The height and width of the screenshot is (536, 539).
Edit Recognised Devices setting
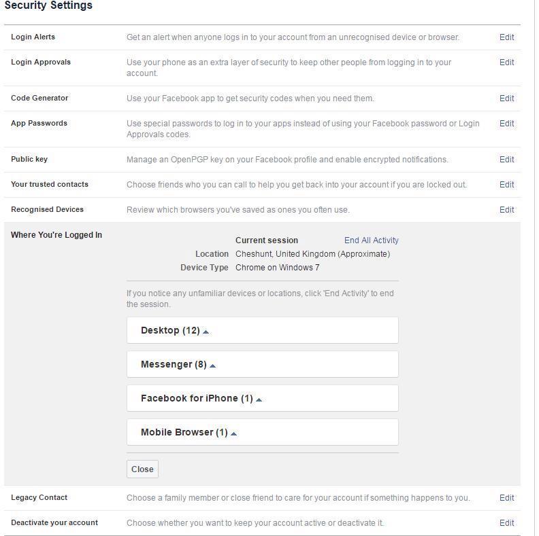(506, 210)
